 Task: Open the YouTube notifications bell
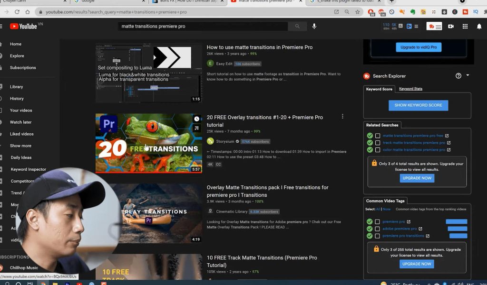pyautogui.click(x=479, y=27)
